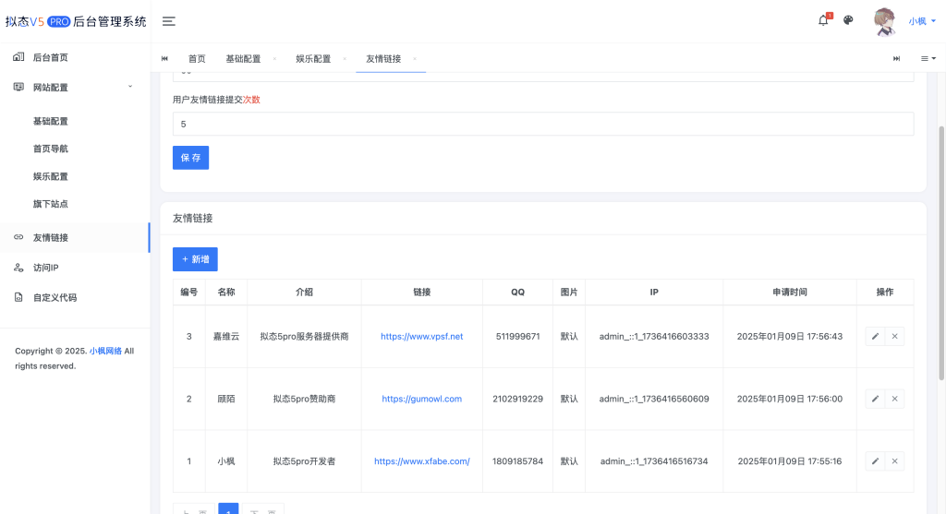Delete the 小枫 row with X icon
This screenshot has height=514, width=946.
(x=894, y=461)
